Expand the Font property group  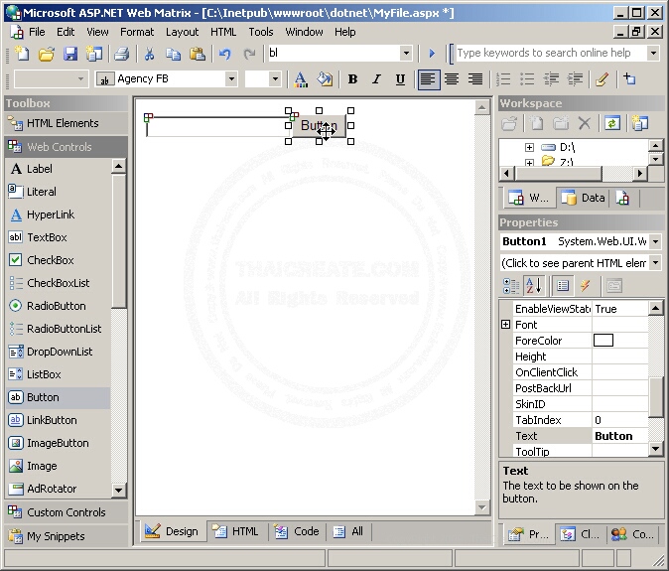tap(505, 325)
